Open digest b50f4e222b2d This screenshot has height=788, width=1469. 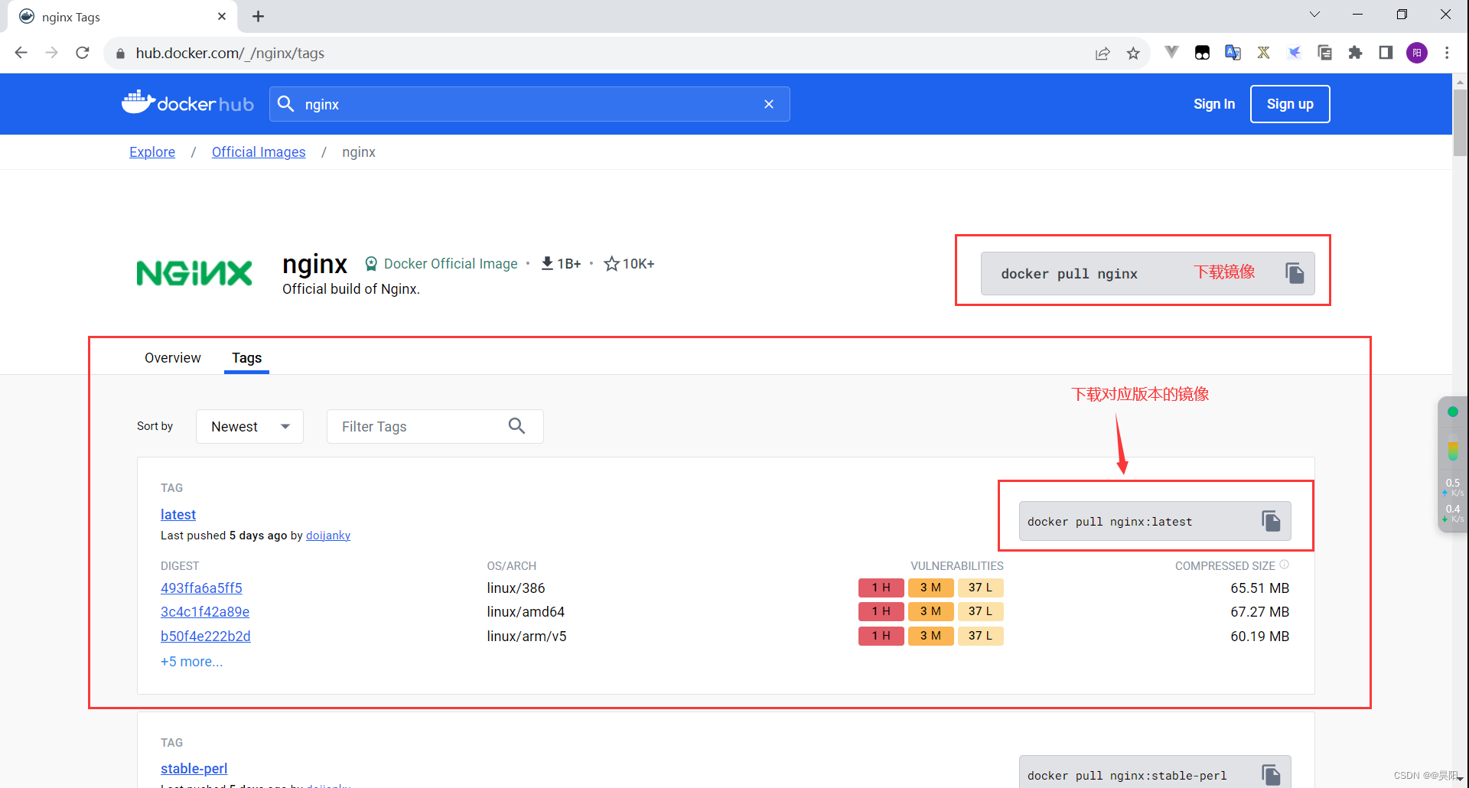[x=206, y=637]
